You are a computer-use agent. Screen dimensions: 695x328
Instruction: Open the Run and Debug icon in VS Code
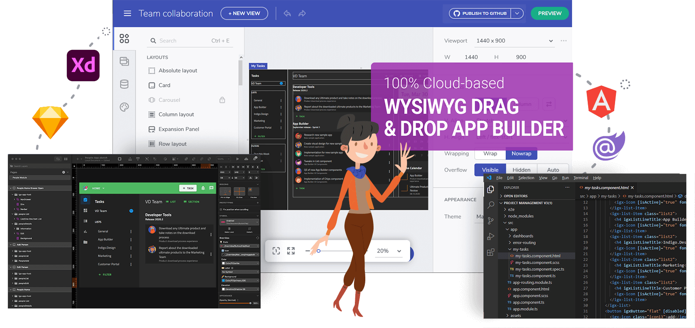[491, 236]
